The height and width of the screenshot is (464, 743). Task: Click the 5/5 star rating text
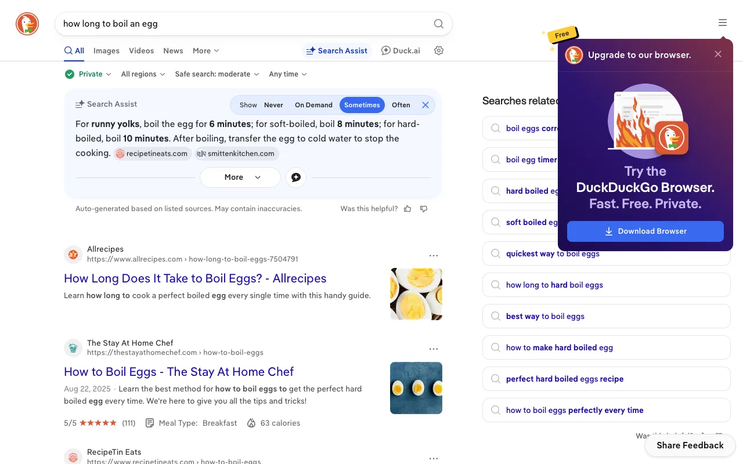pyautogui.click(x=70, y=423)
